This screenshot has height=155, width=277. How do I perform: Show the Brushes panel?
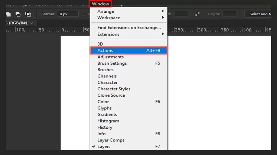128,70
